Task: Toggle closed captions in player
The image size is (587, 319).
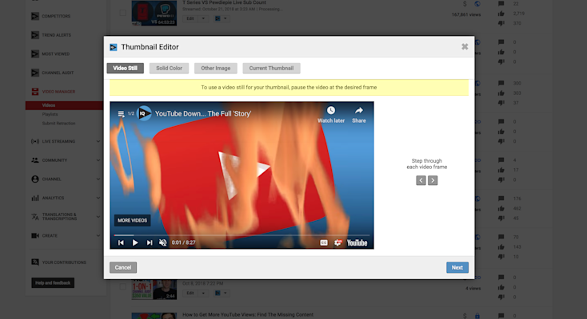Action: click(x=324, y=242)
